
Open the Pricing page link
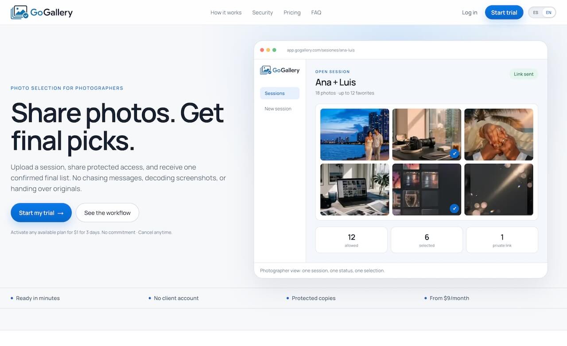coord(292,12)
